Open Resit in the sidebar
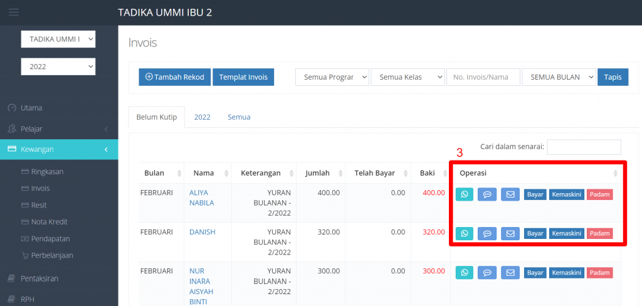The height and width of the screenshot is (306, 642). tap(39, 205)
